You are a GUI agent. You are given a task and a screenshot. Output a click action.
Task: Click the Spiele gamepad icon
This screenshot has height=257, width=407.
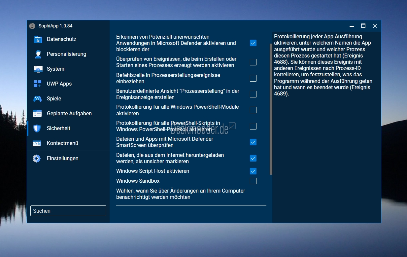click(38, 99)
